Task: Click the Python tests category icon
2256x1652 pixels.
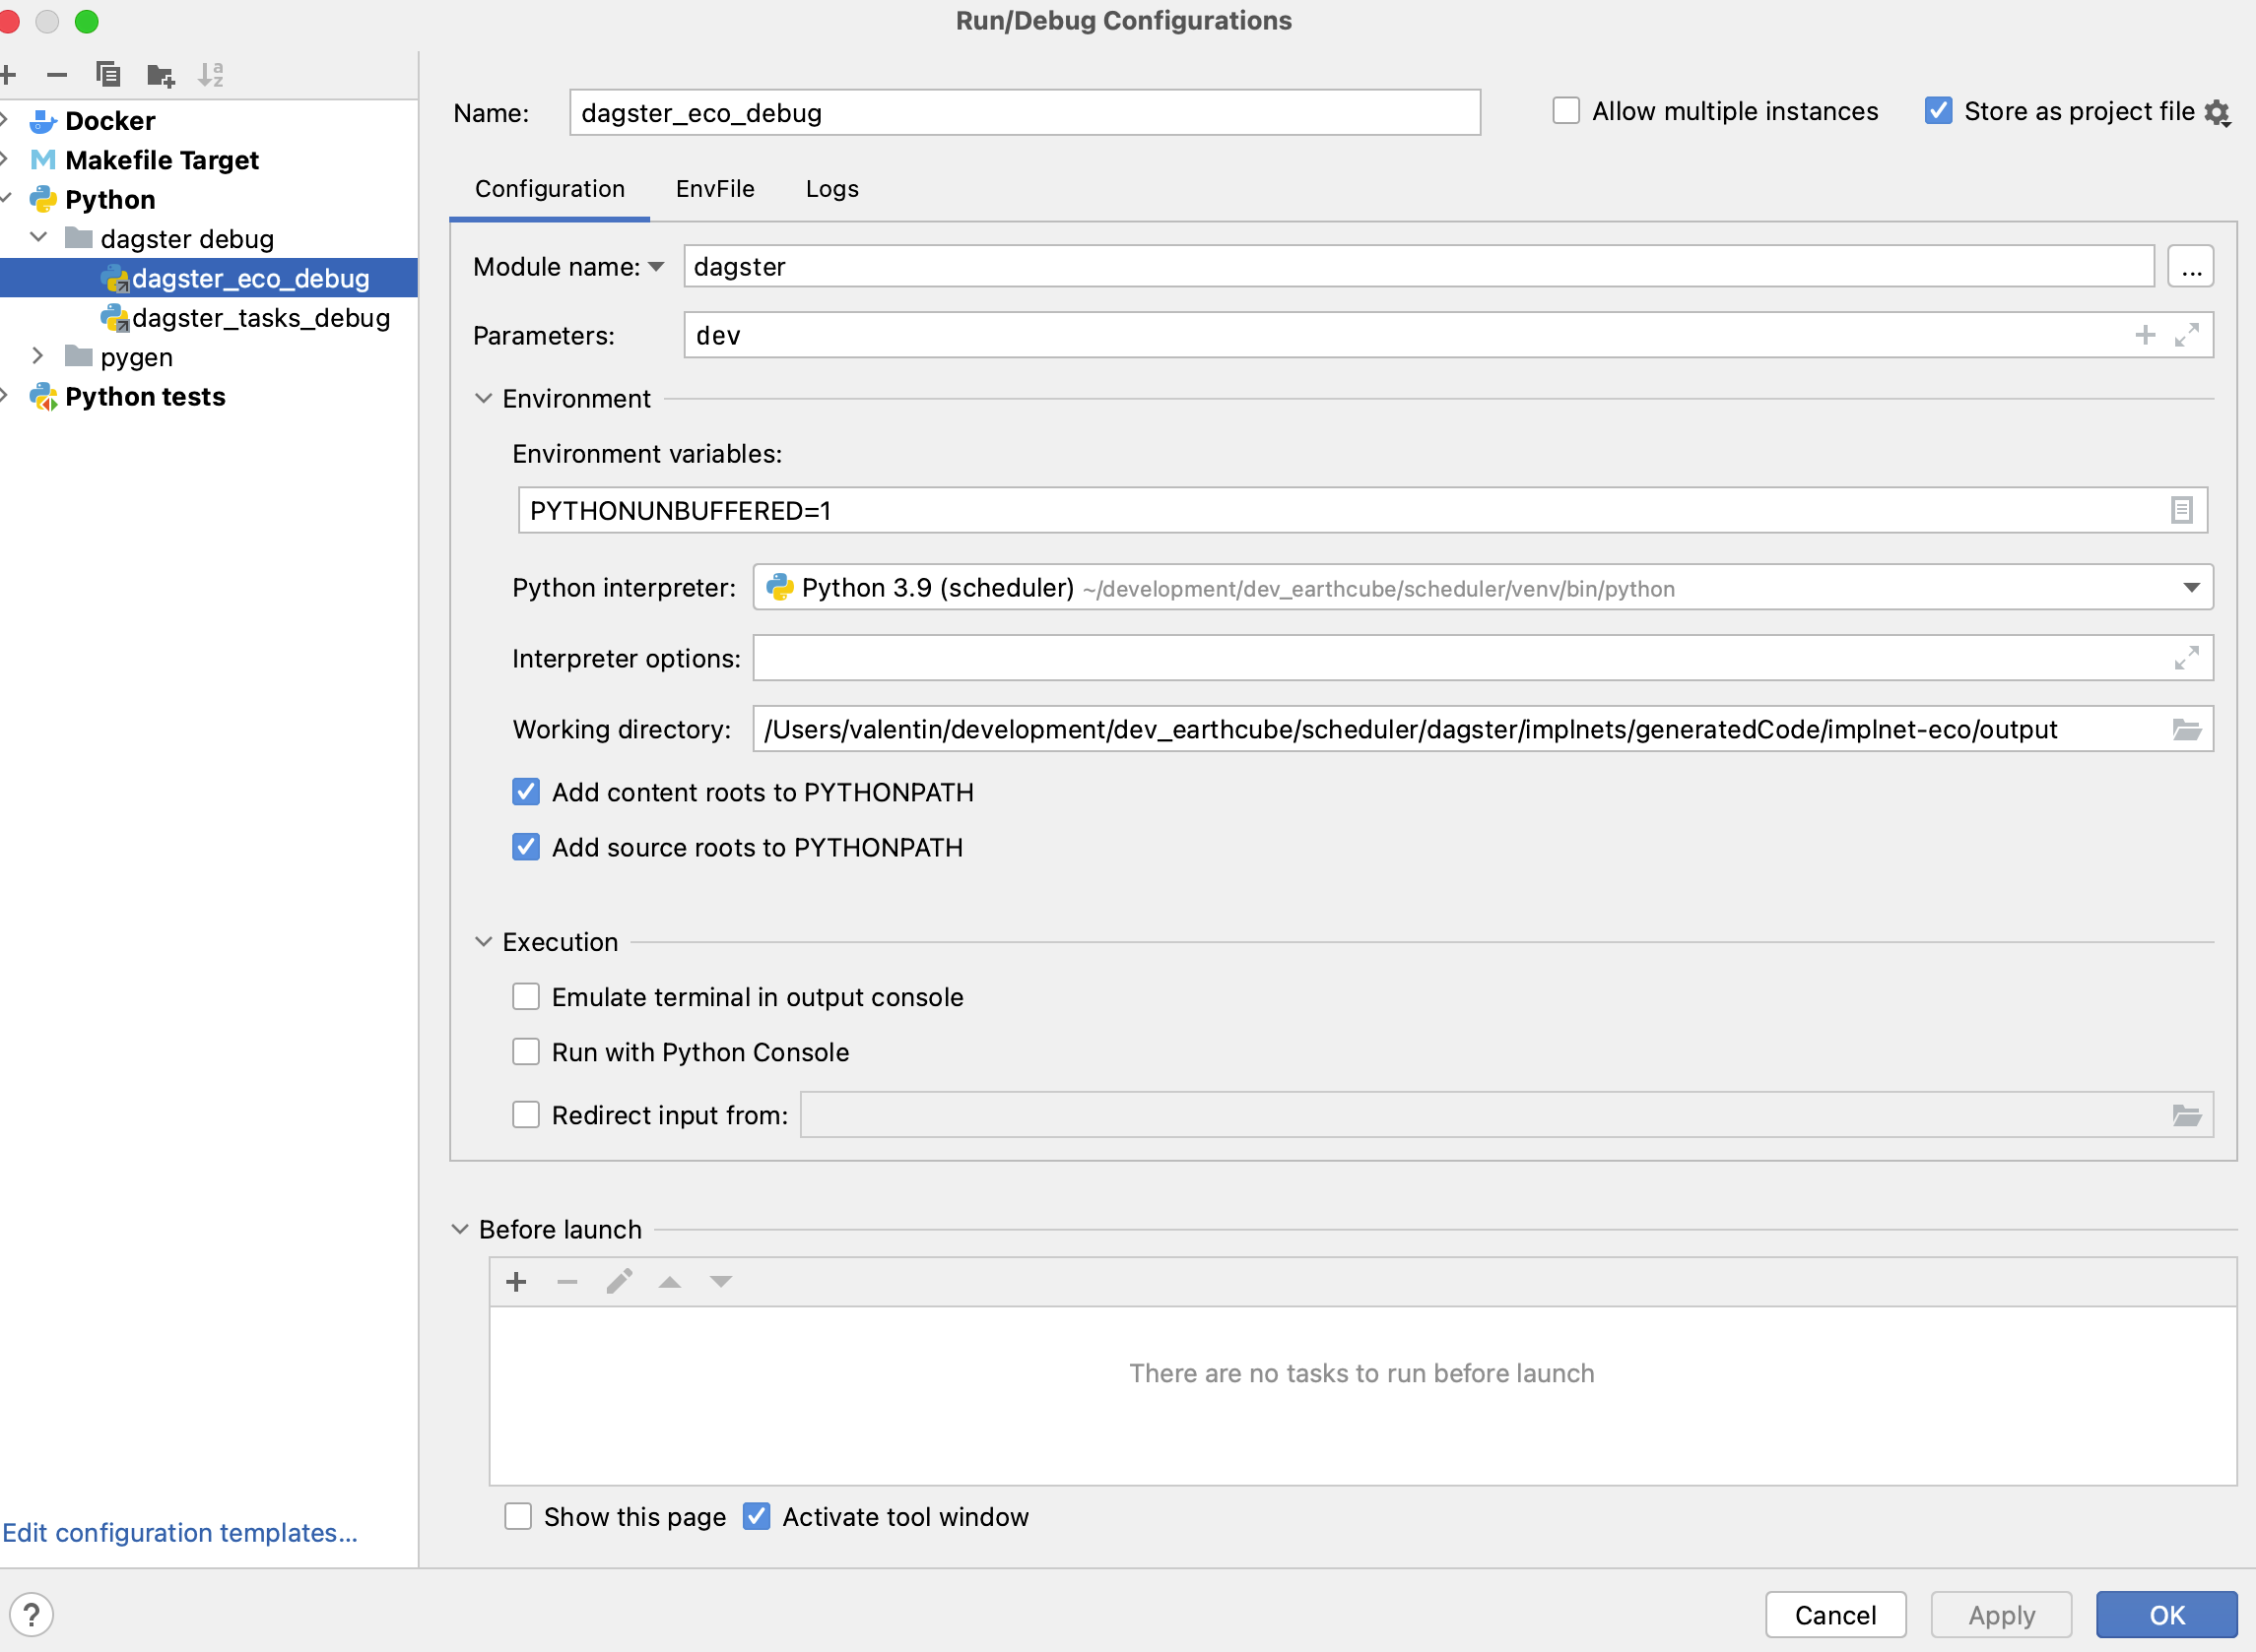Action: 43,397
